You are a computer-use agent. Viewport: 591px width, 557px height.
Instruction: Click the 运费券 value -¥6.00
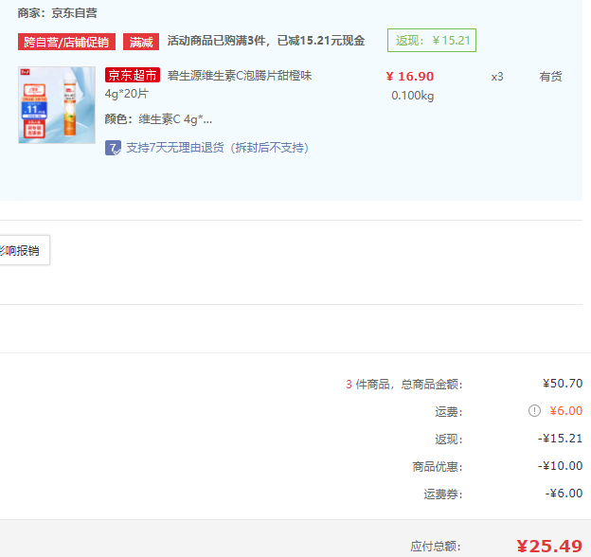[564, 494]
